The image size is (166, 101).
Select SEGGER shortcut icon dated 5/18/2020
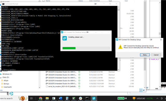(x=47, y=72)
